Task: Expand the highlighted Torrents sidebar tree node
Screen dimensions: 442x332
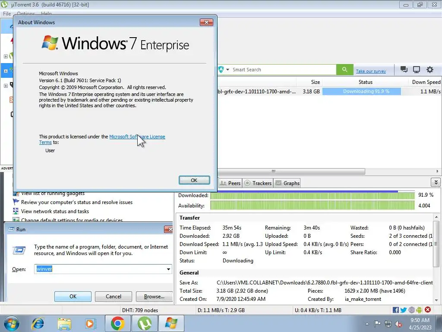Action: pos(6,71)
